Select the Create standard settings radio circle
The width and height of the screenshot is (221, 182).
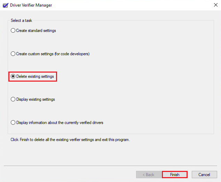point(13,31)
